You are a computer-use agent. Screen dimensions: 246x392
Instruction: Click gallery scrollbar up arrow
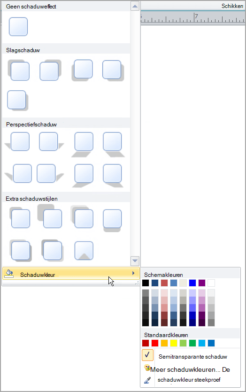click(x=135, y=6)
